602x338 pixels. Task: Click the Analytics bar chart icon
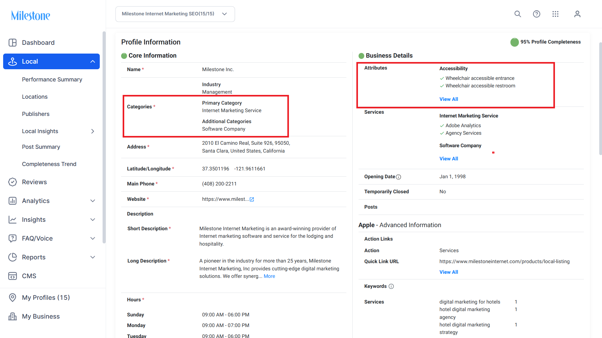coord(13,201)
